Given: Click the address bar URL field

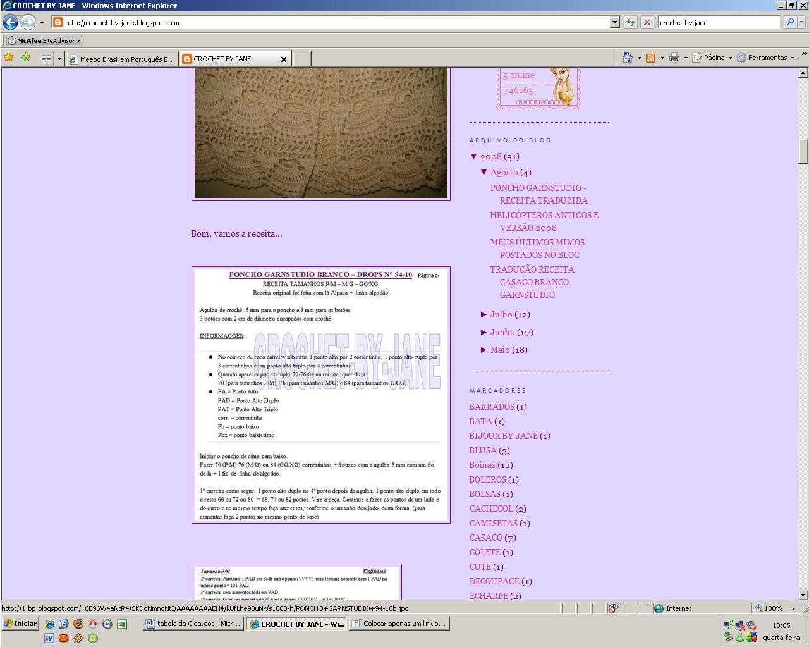Looking at the screenshot, I should [331, 23].
